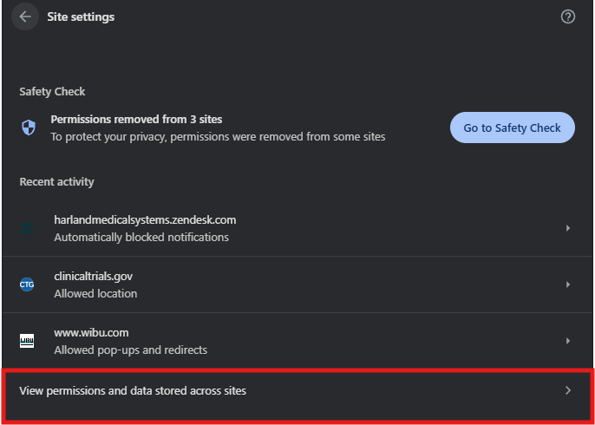Image resolution: width=595 pixels, height=425 pixels.
Task: Open View permissions and data stored across sites
Action: 133,391
